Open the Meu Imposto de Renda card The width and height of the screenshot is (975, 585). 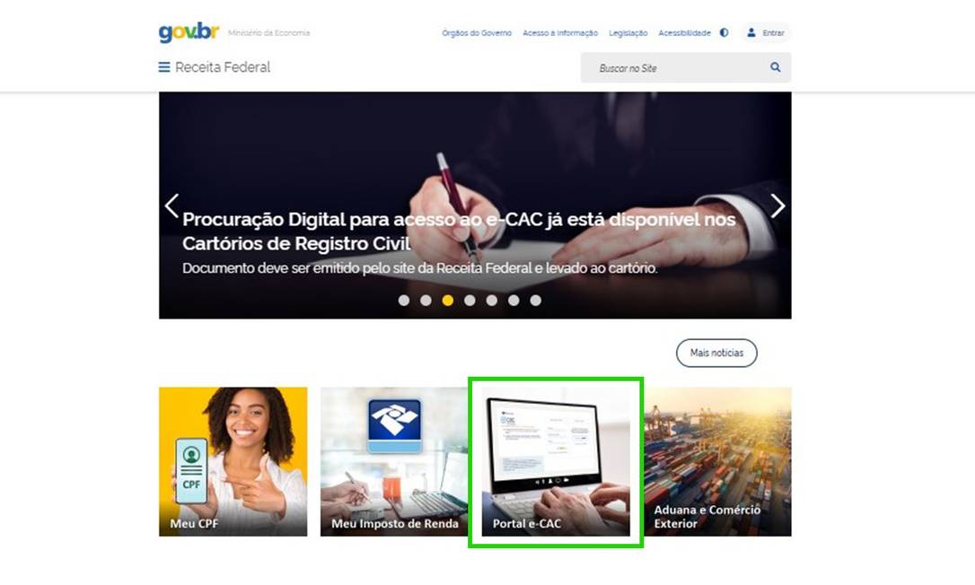tap(394, 461)
